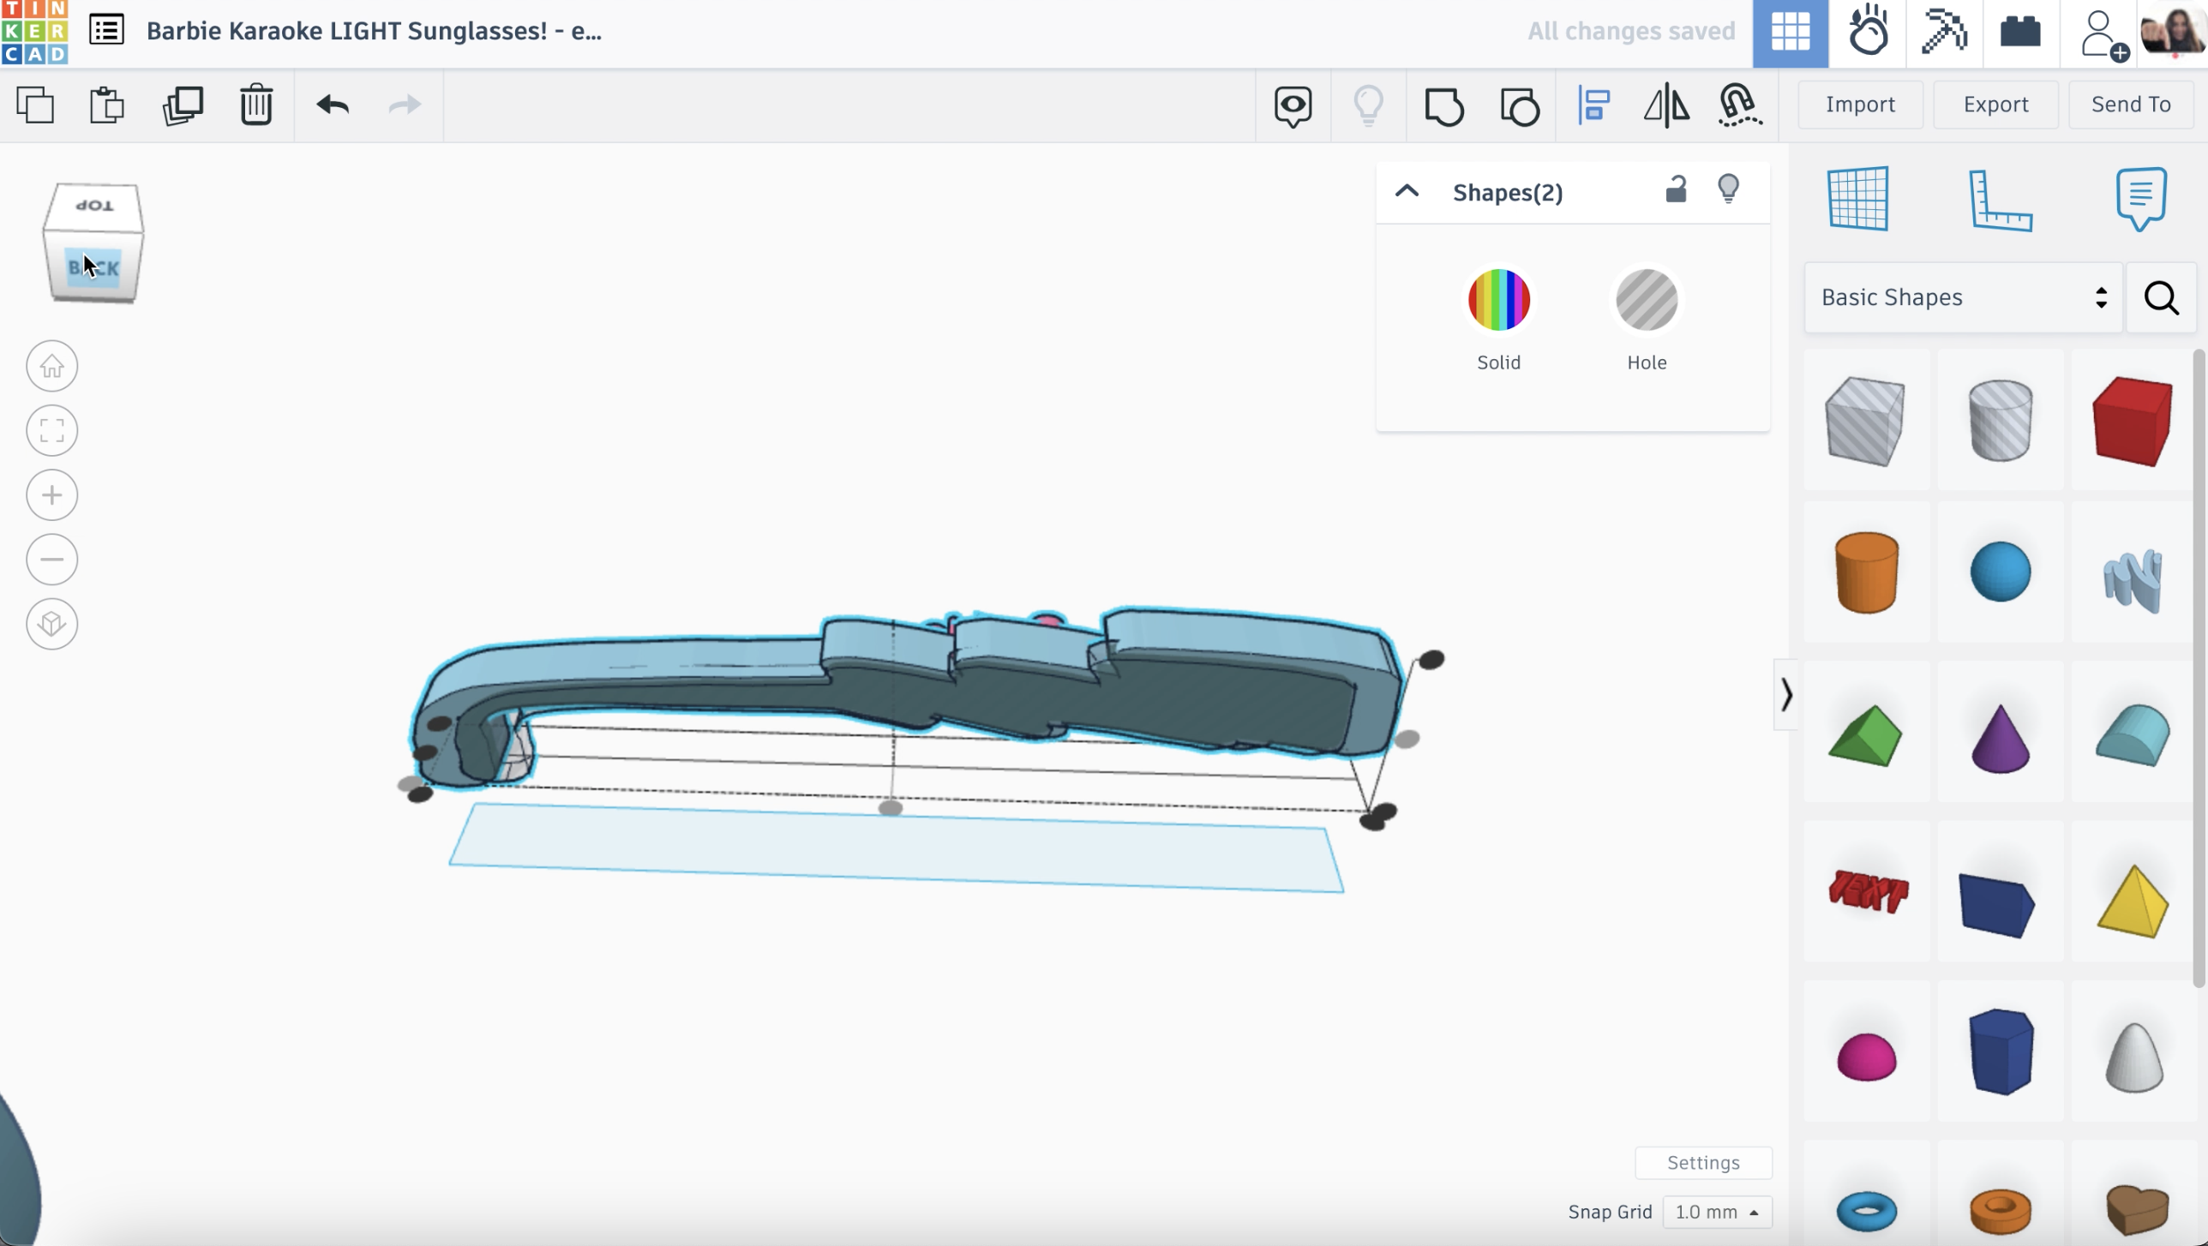2208x1246 pixels.
Task: Click the Mirror tool icon
Action: pos(1666,105)
